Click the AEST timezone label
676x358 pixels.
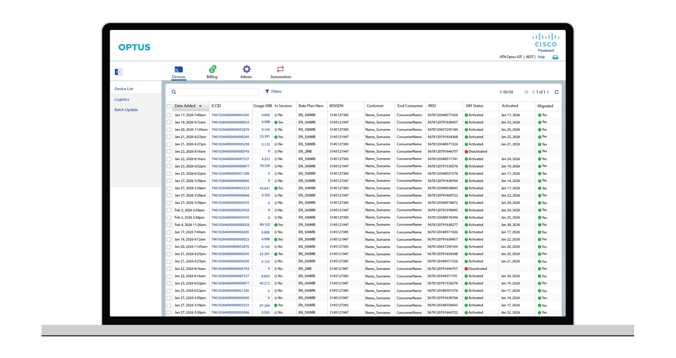[x=530, y=57]
